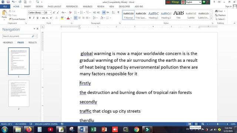Click Shrink Font icon
This screenshot has height=133, width=237.
tap(58, 13)
